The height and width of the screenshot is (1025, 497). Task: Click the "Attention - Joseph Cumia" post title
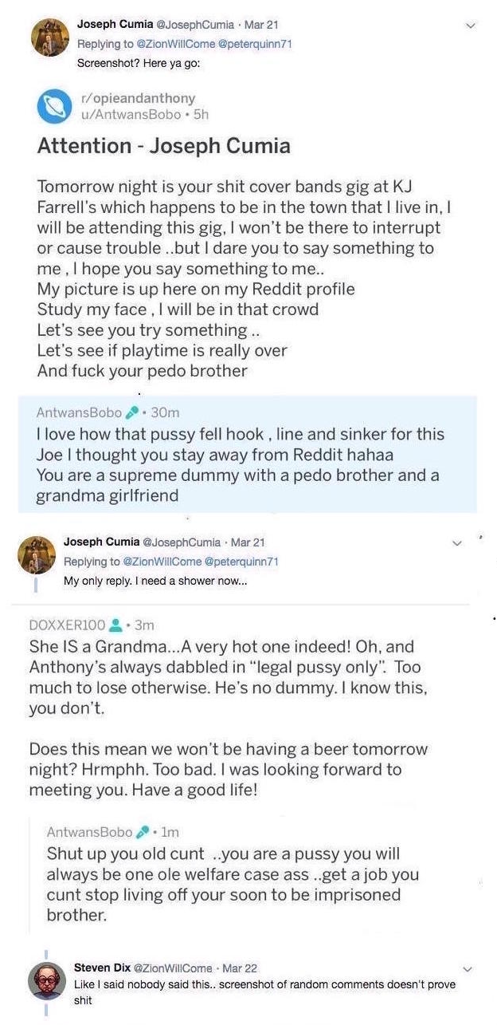coord(163,146)
